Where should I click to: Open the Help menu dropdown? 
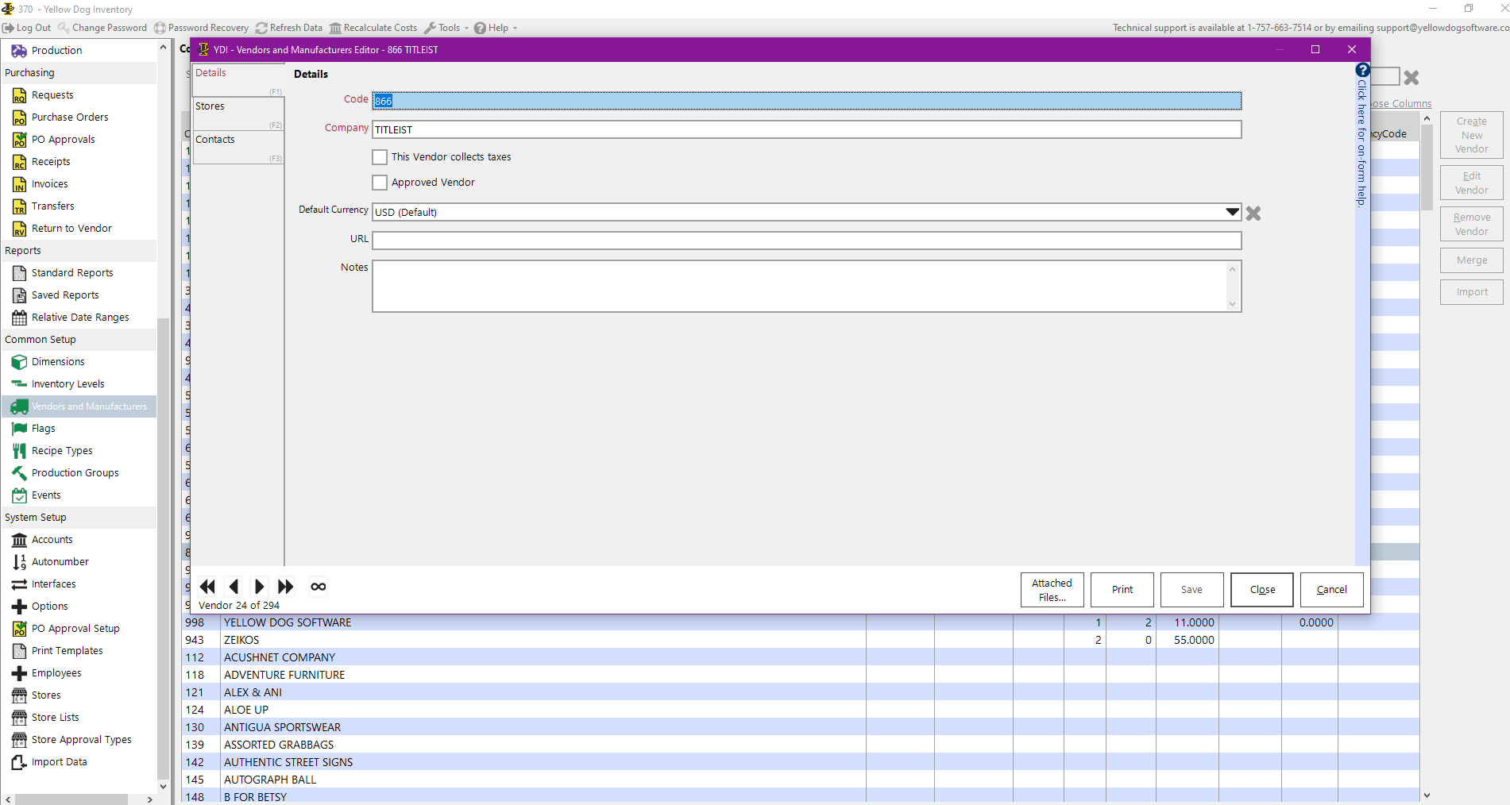pyautogui.click(x=496, y=28)
